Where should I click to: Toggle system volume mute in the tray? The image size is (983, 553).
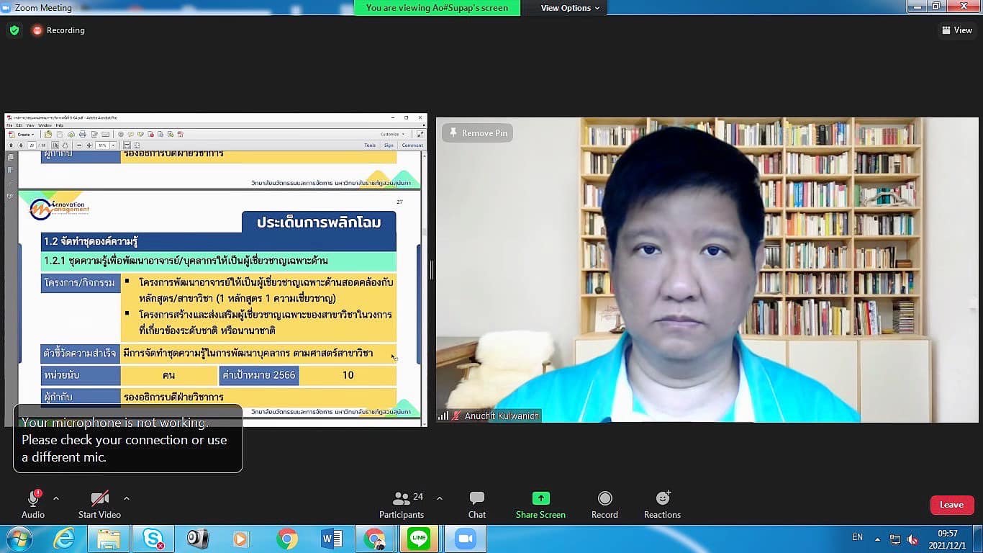pos(912,539)
